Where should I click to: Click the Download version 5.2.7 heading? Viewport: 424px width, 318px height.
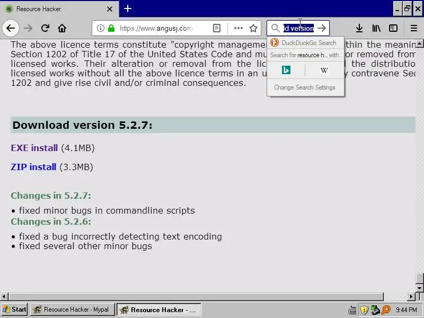coord(83,125)
